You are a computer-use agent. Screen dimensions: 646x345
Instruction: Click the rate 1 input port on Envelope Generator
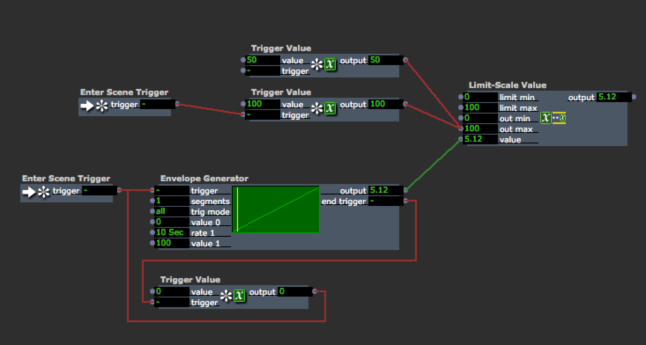point(152,232)
